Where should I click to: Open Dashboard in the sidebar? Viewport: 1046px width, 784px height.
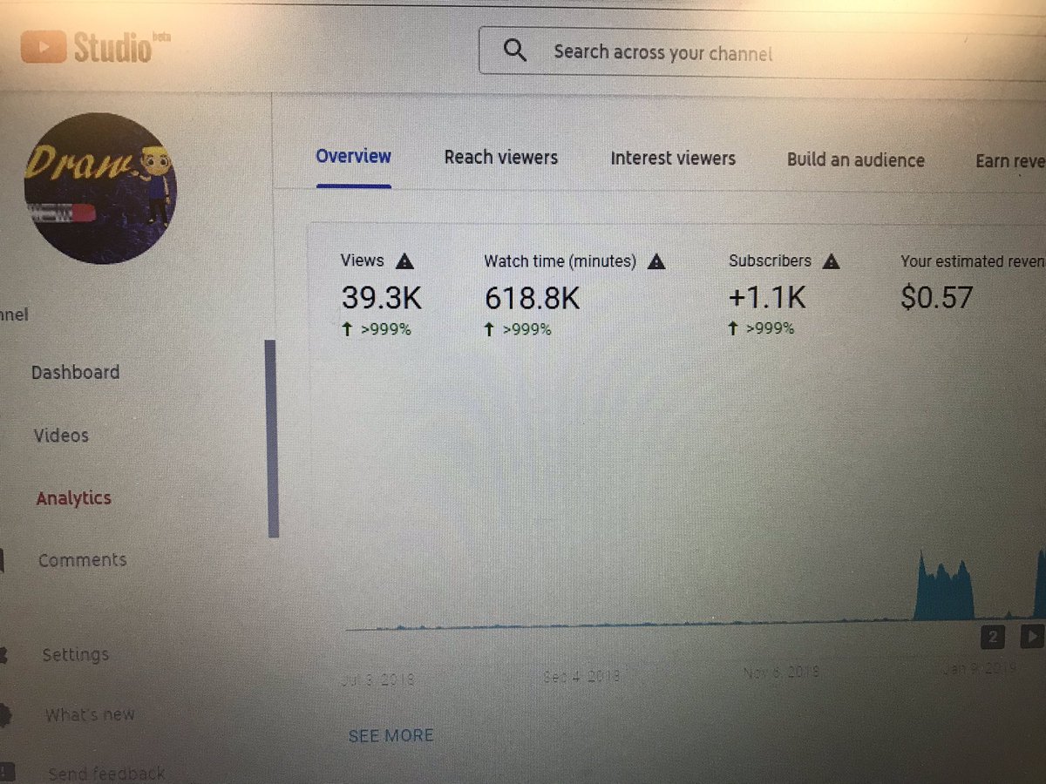75,372
